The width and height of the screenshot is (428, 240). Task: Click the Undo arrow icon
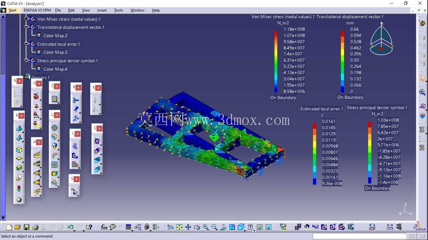[70, 227]
